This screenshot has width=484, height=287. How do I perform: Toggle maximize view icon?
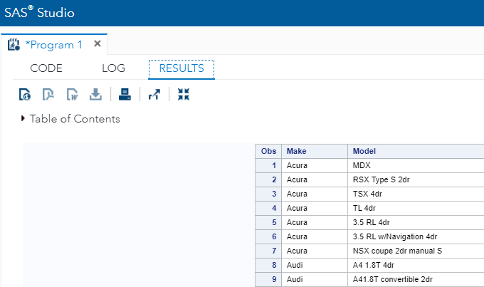click(x=184, y=94)
